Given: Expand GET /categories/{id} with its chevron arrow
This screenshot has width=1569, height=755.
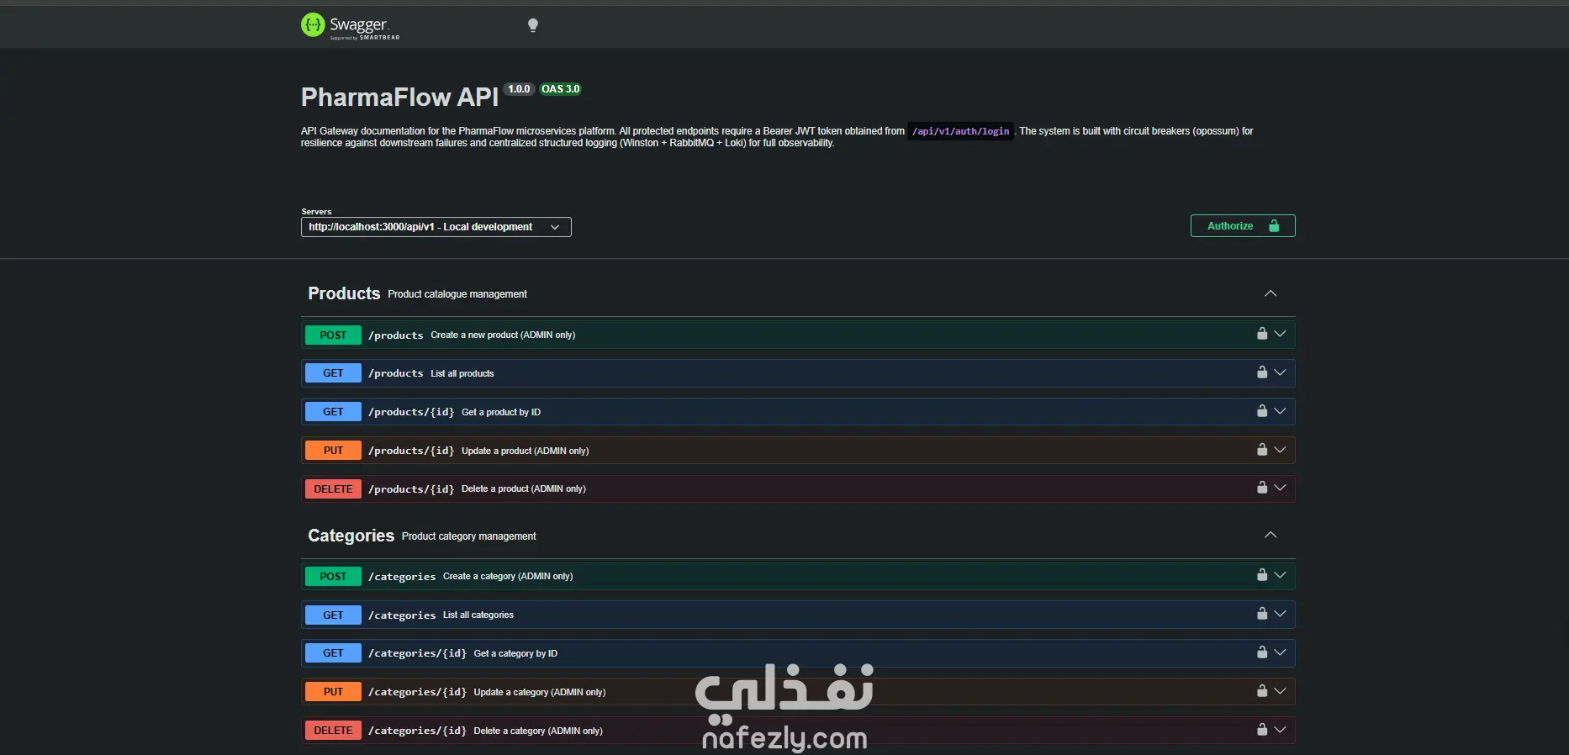Looking at the screenshot, I should coord(1280,652).
